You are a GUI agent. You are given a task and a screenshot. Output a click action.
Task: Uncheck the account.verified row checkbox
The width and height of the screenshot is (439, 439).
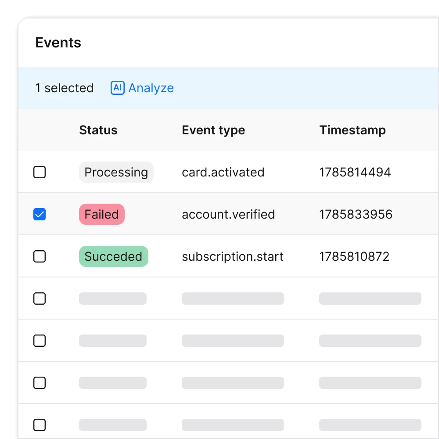point(40,214)
